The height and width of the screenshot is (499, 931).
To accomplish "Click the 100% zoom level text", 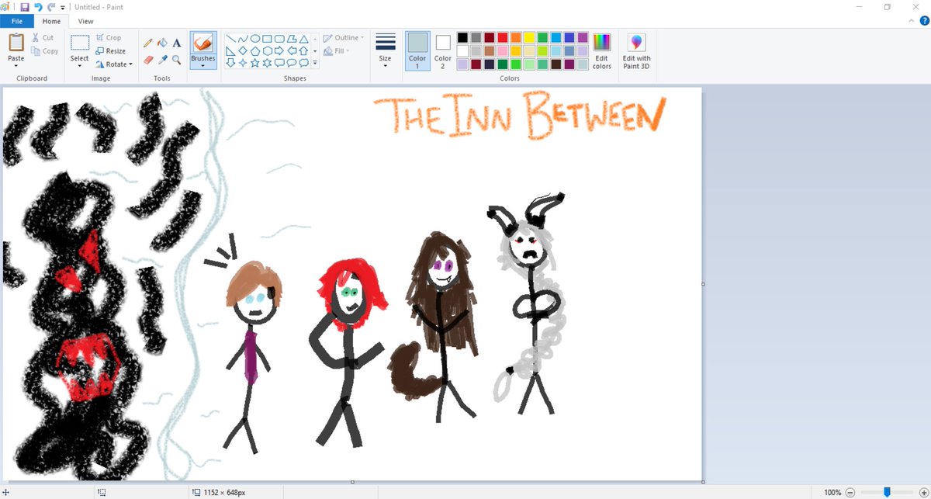I will (x=832, y=492).
